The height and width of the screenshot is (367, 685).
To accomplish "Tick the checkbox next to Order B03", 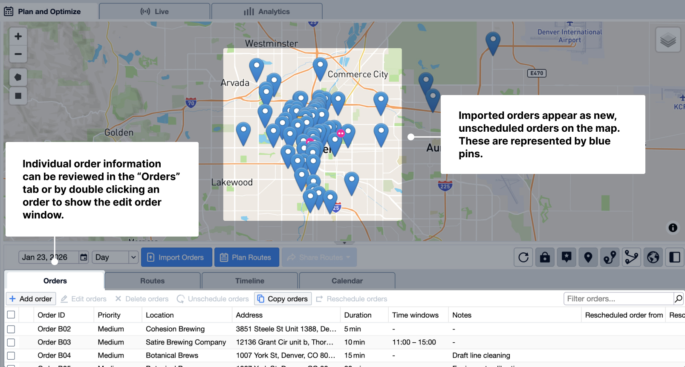I will (11, 342).
